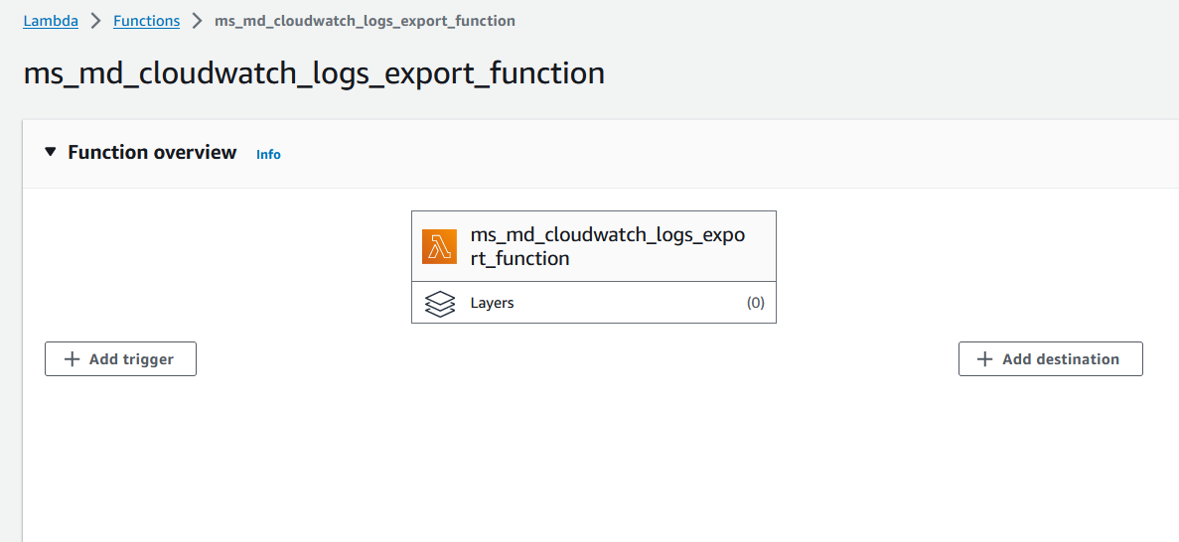Viewport: 1179px width, 542px height.
Task: Click the orange Lambda function icon
Action: 439,246
